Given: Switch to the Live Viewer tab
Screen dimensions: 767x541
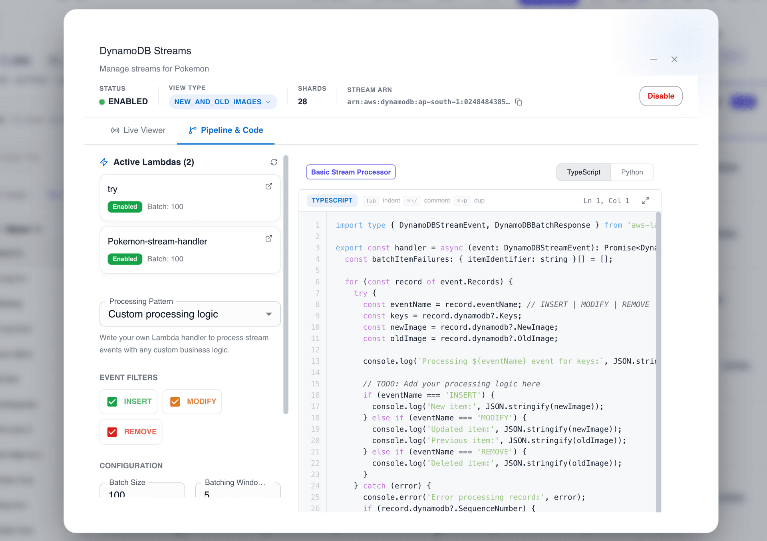Looking at the screenshot, I should [138, 130].
